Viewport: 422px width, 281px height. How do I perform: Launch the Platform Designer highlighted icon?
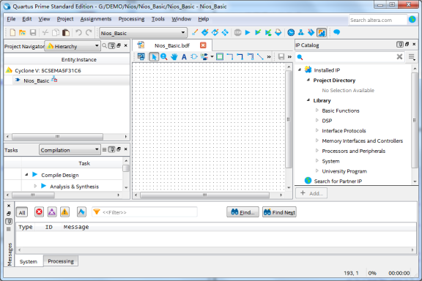coord(322,32)
